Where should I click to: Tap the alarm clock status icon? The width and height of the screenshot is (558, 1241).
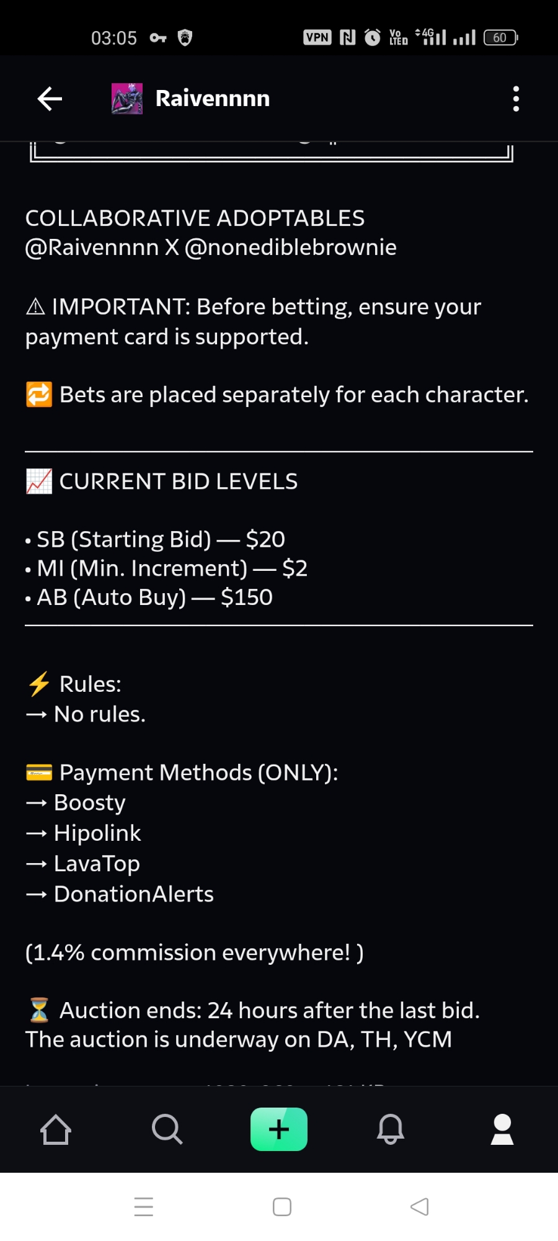pos(372,37)
